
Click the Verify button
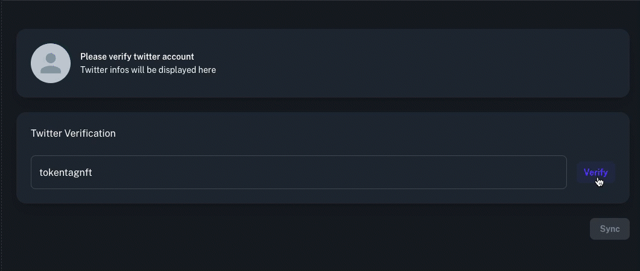[x=595, y=172]
